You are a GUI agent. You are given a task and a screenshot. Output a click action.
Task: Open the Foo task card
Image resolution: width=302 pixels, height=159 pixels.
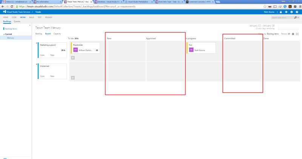point(201,48)
